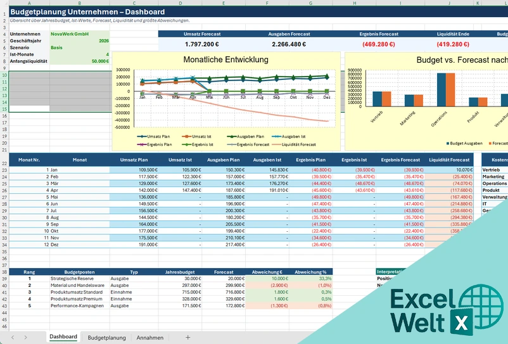Viewport: 508px width, 344px height.
Task: Select Ausgaben Forecast value 2.266.480 €
Action: tap(289, 44)
